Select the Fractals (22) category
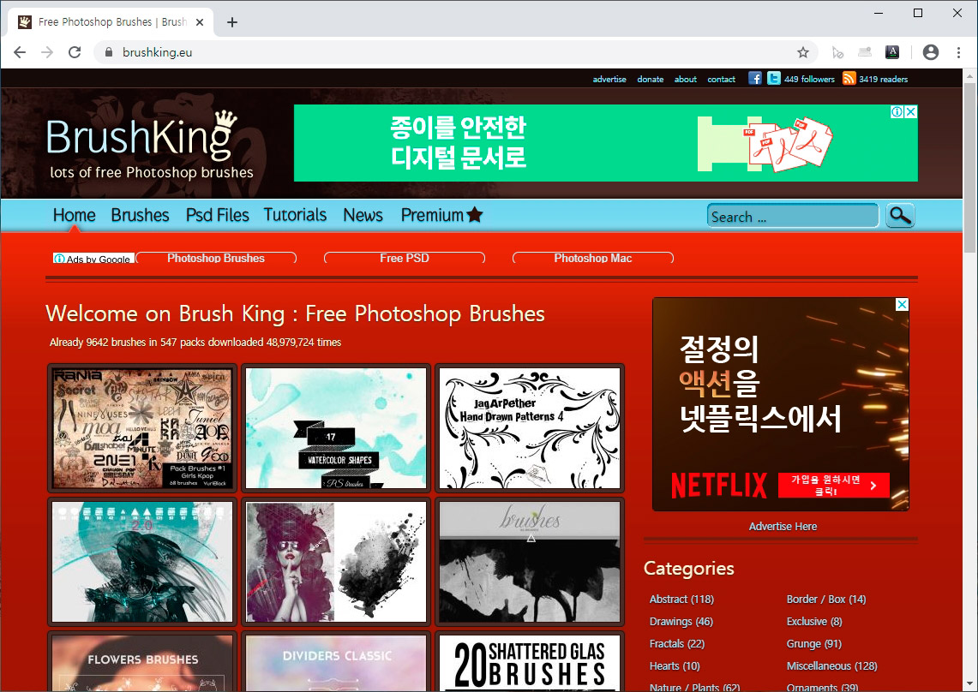 pyautogui.click(x=677, y=644)
